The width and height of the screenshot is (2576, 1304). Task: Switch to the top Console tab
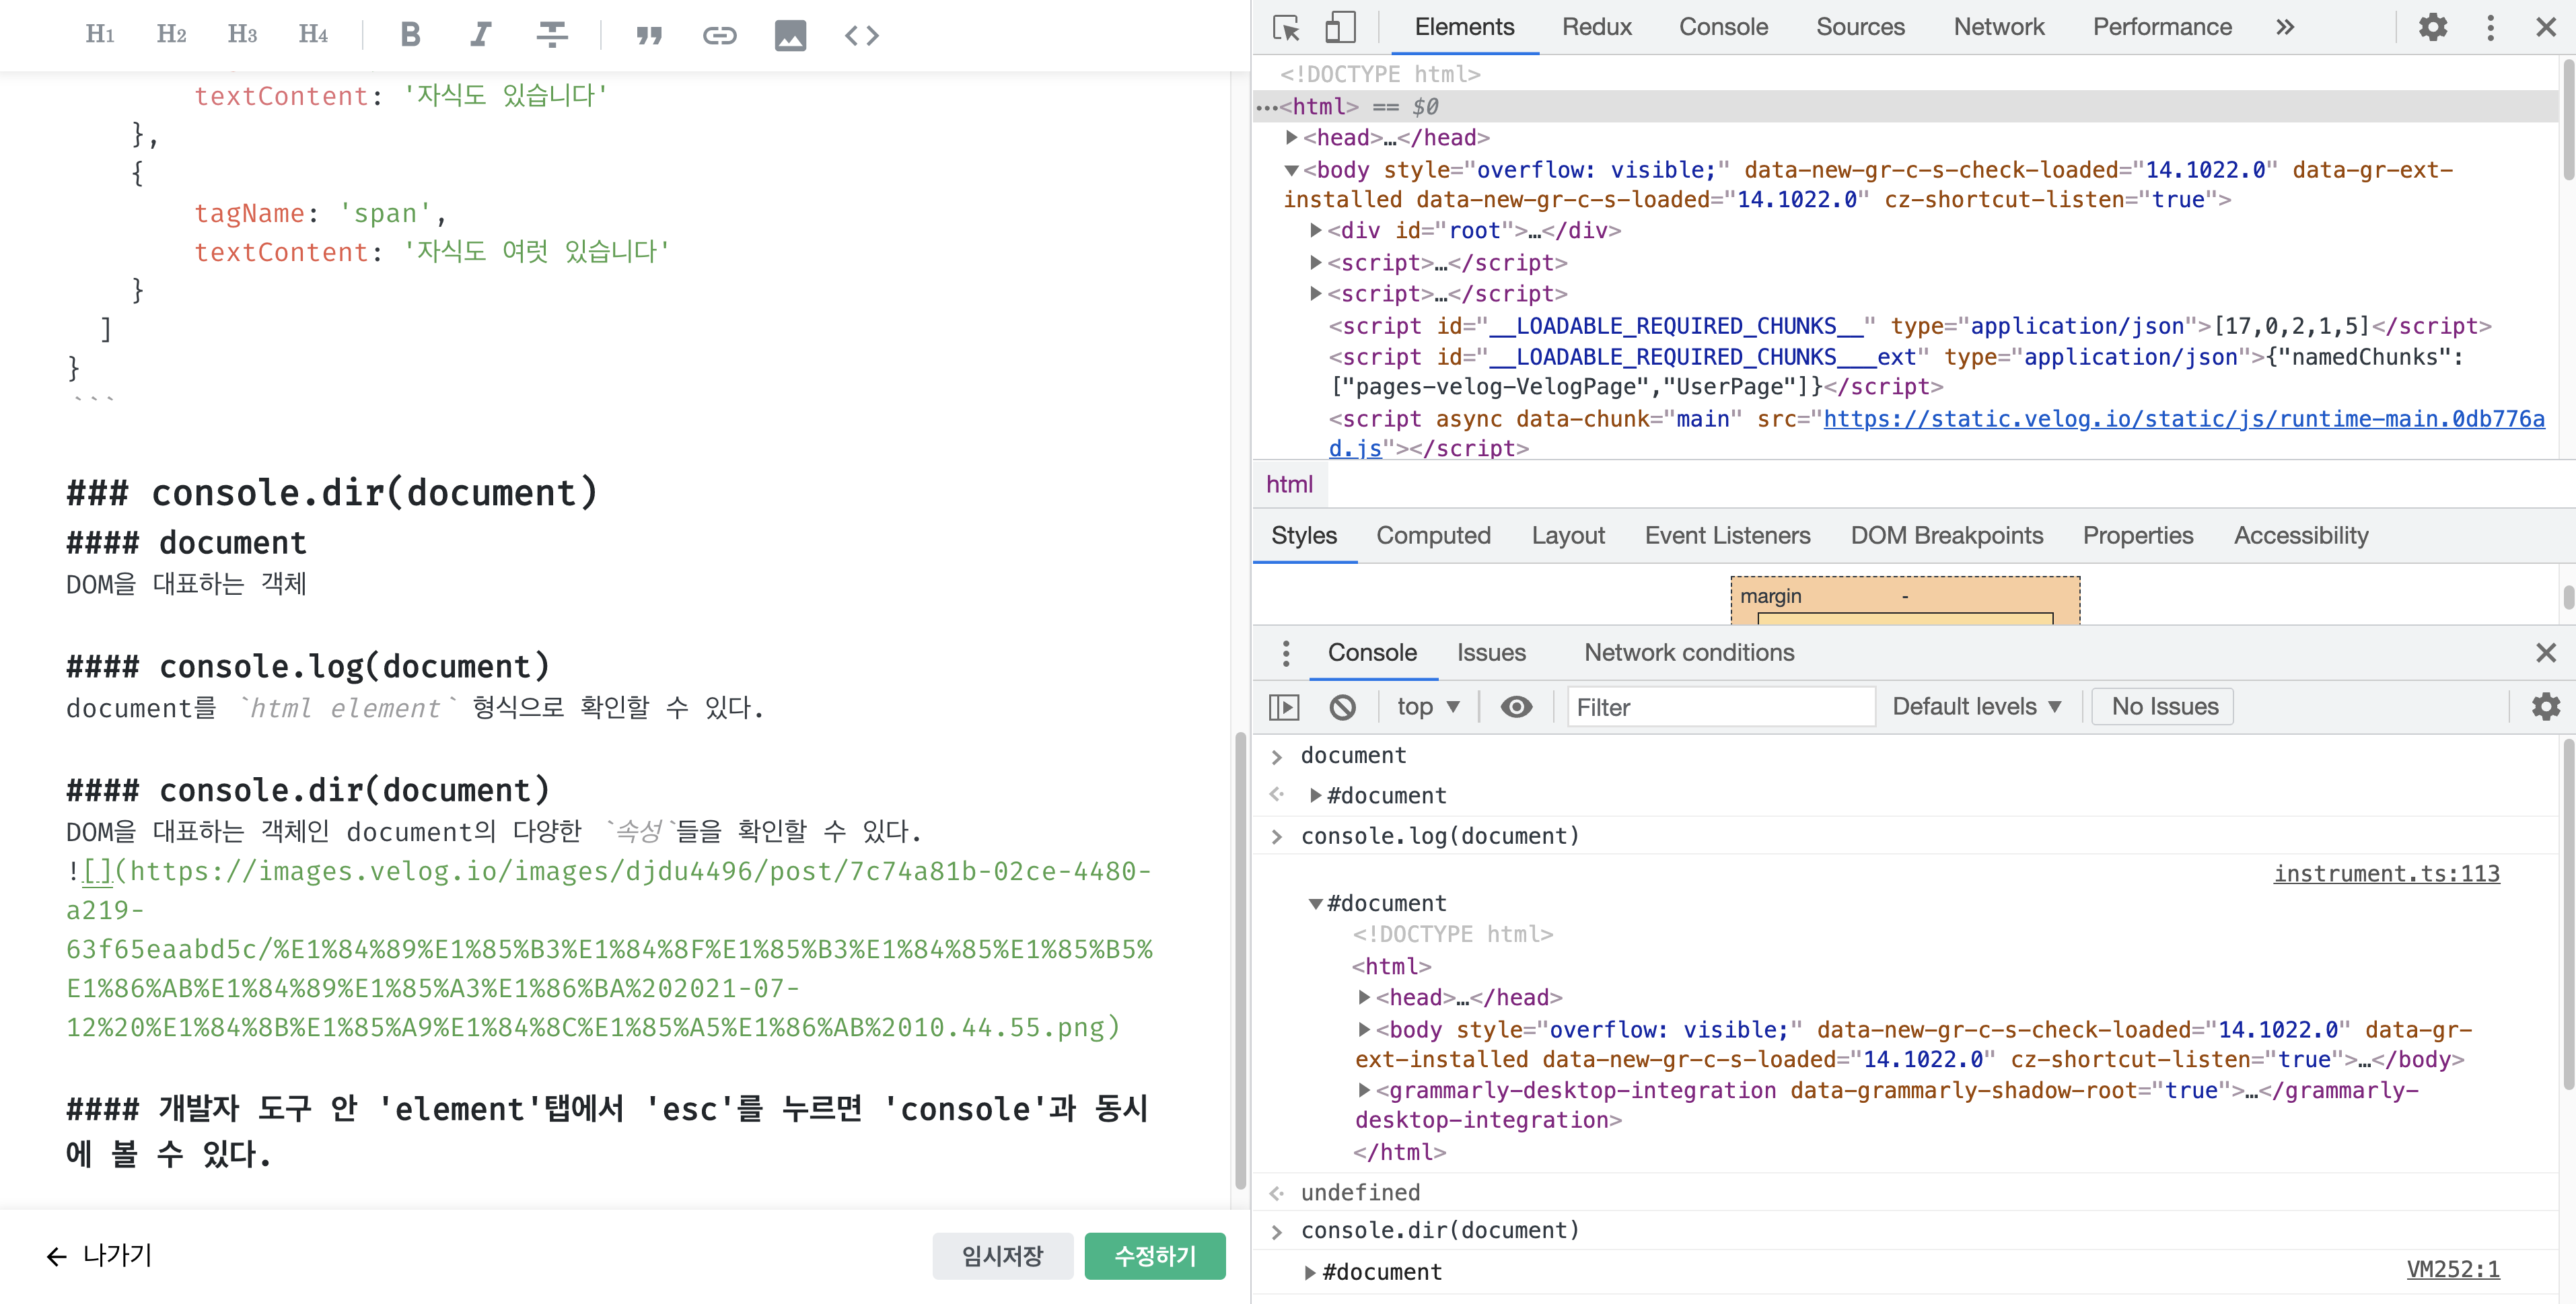pyautogui.click(x=1723, y=27)
